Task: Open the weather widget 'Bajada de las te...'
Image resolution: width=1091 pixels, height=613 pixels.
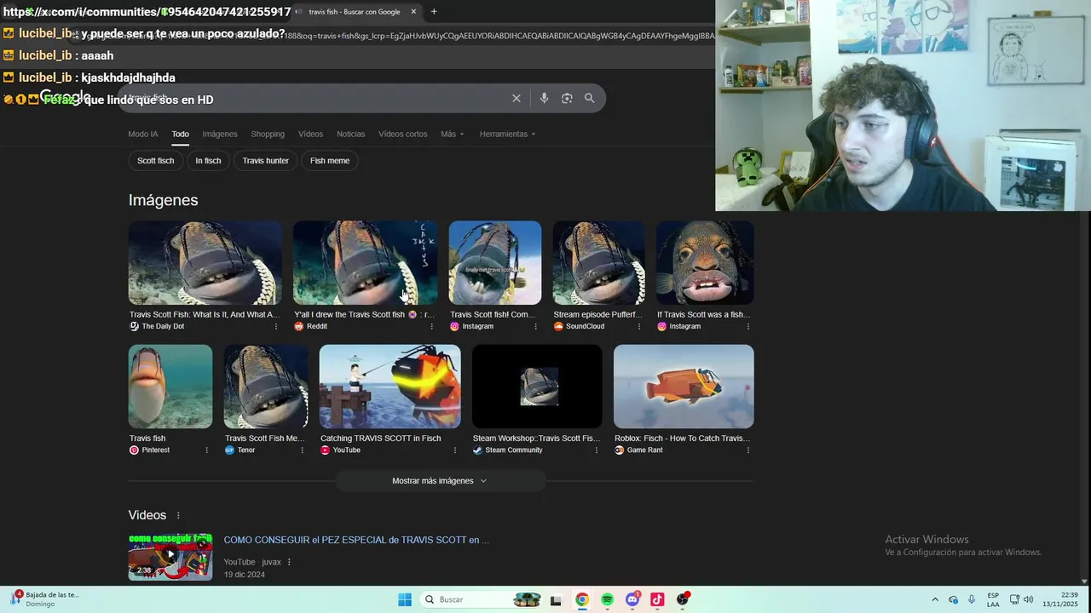Action: click(44, 599)
